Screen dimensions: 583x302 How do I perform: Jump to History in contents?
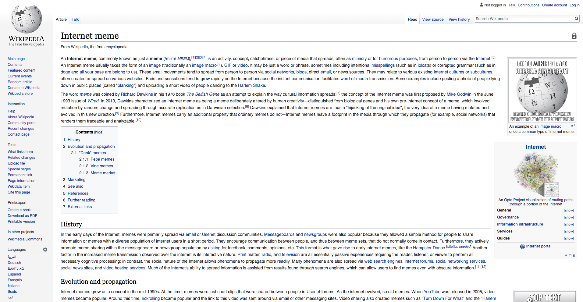click(x=74, y=140)
